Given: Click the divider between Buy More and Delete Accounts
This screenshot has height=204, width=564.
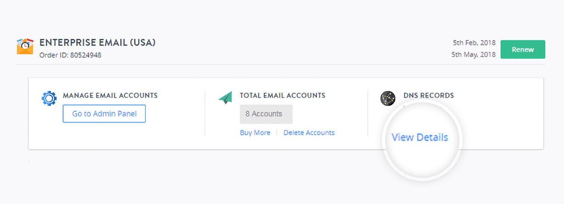Looking at the screenshot, I should 277,132.
